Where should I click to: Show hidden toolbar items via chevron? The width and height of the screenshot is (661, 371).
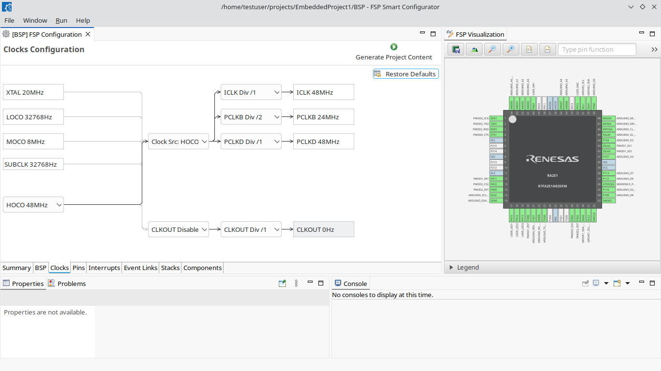pyautogui.click(x=654, y=49)
